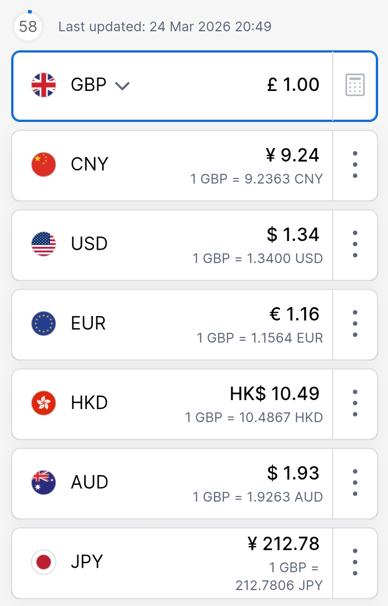Click the United Kingdom flag icon
This screenshot has height=606, width=388.
[44, 85]
